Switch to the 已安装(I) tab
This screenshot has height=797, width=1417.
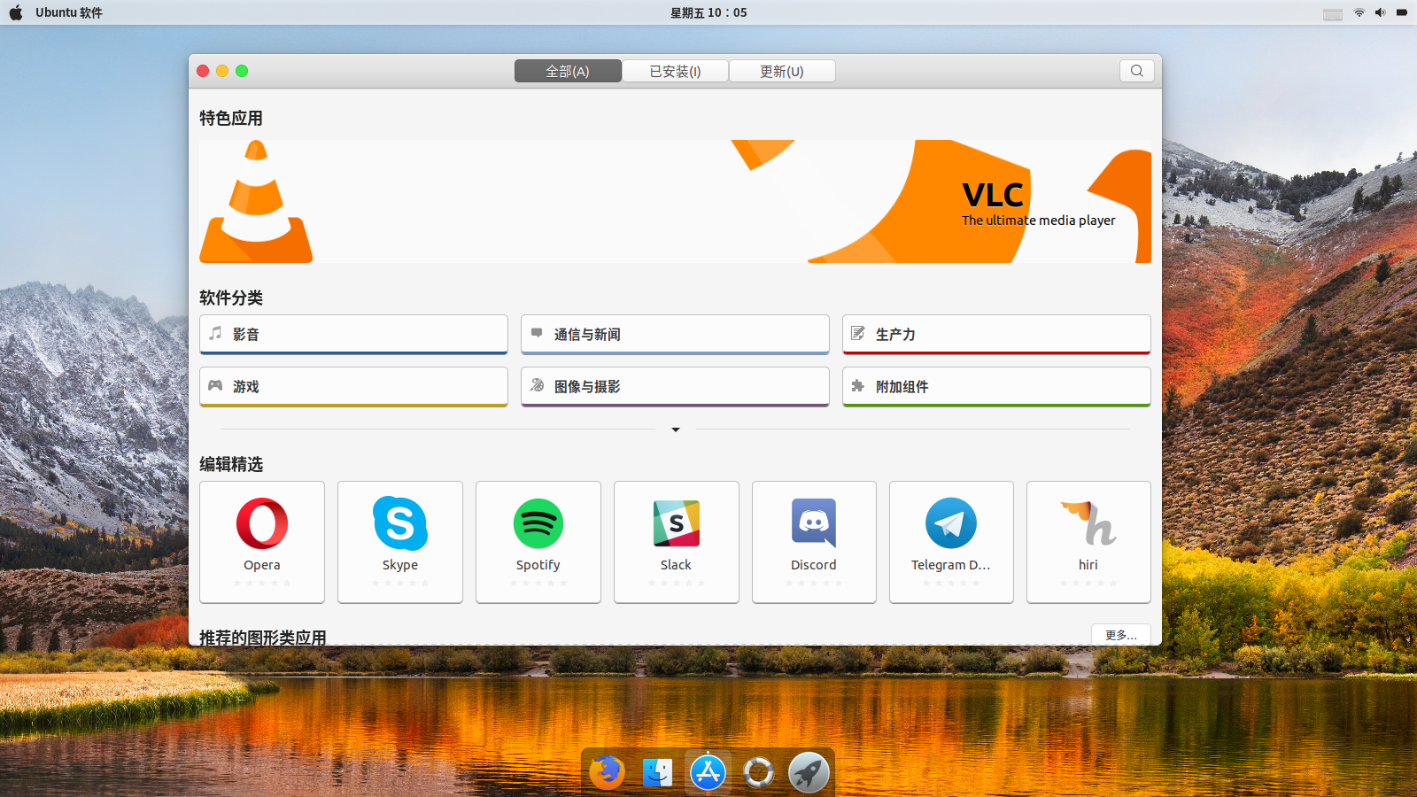click(x=675, y=71)
